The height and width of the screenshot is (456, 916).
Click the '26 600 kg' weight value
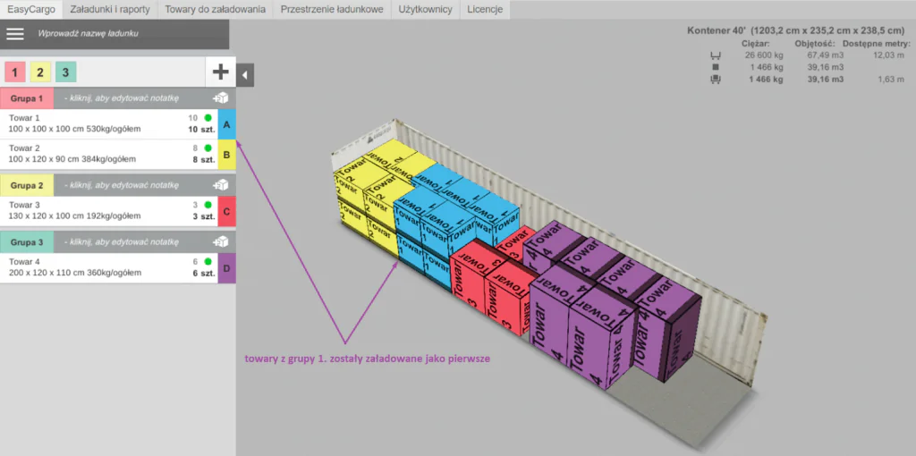(764, 55)
